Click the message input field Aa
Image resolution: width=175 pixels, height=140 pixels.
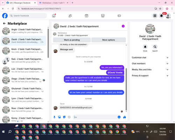[95, 117]
